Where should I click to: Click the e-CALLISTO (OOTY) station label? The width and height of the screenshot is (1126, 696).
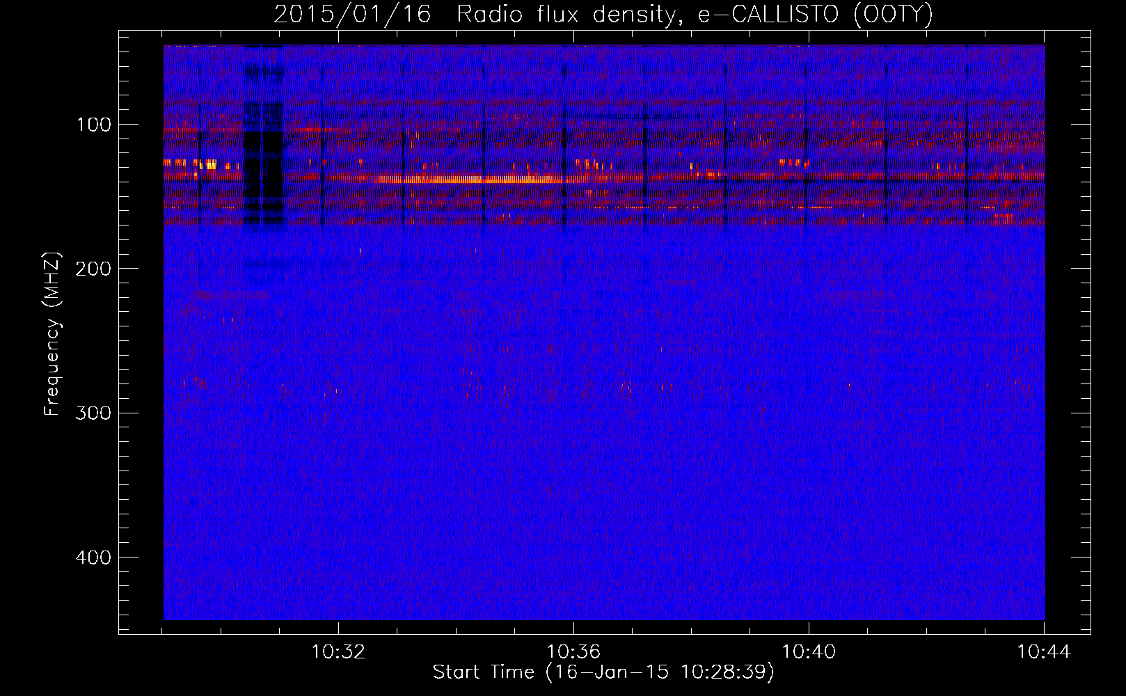point(816,15)
